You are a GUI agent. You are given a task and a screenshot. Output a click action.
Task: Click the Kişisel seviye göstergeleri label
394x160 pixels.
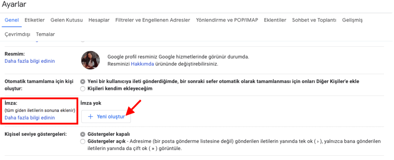(36, 134)
